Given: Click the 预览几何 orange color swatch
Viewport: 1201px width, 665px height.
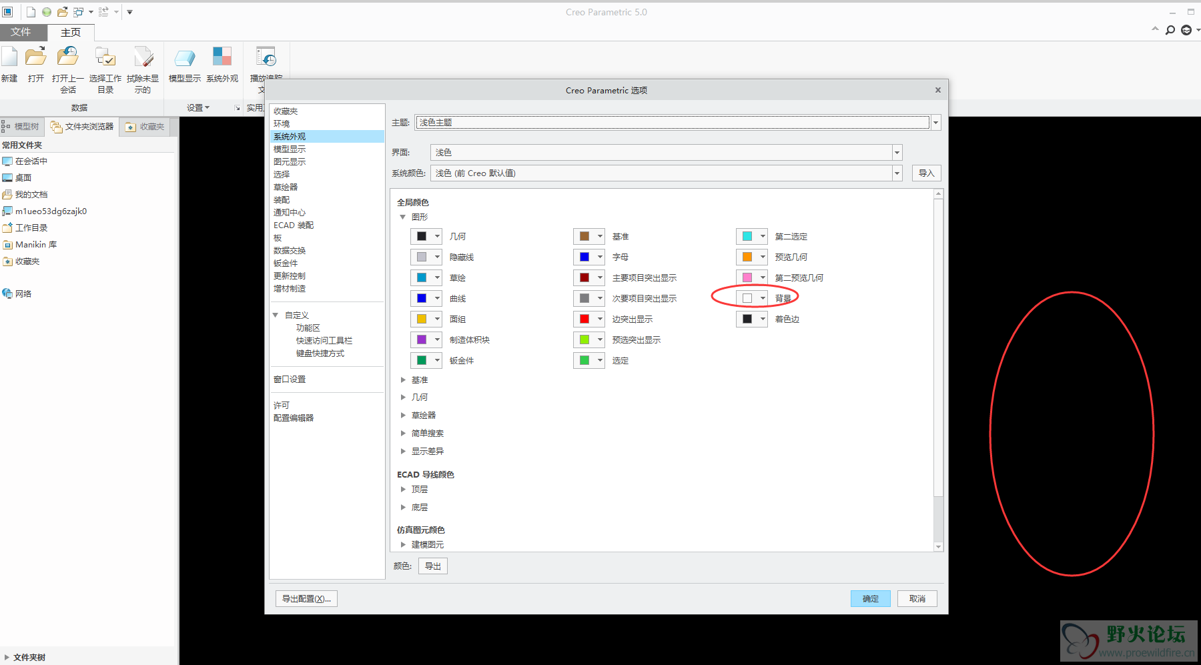Looking at the screenshot, I should (x=747, y=257).
